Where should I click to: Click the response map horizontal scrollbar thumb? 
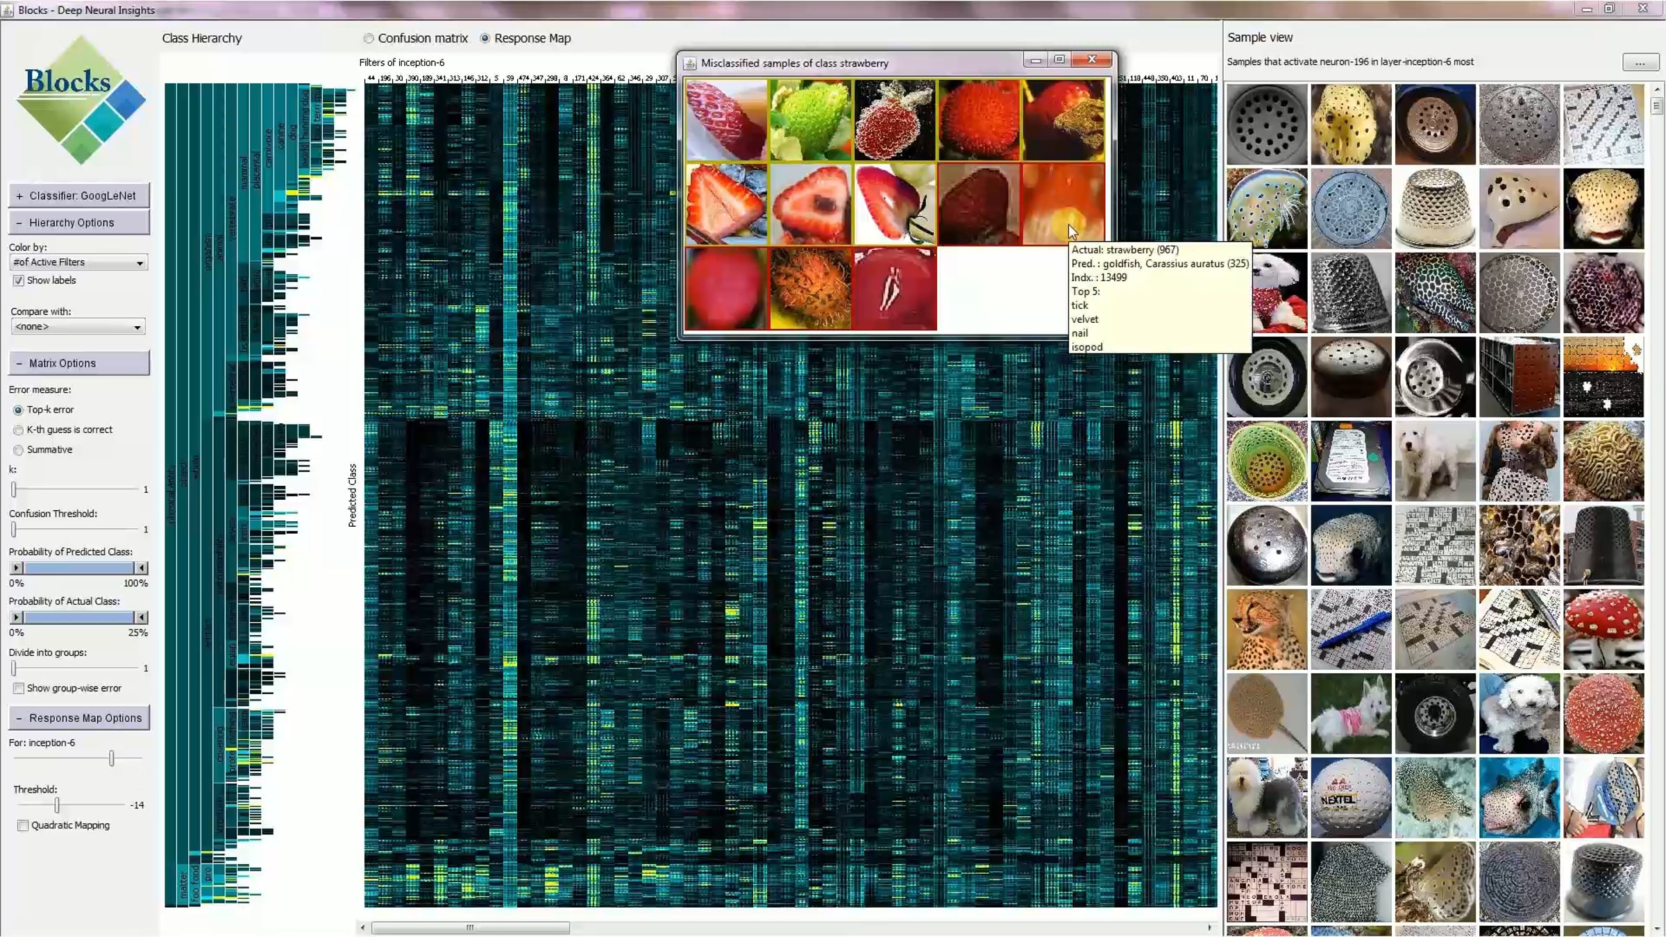[x=471, y=927]
